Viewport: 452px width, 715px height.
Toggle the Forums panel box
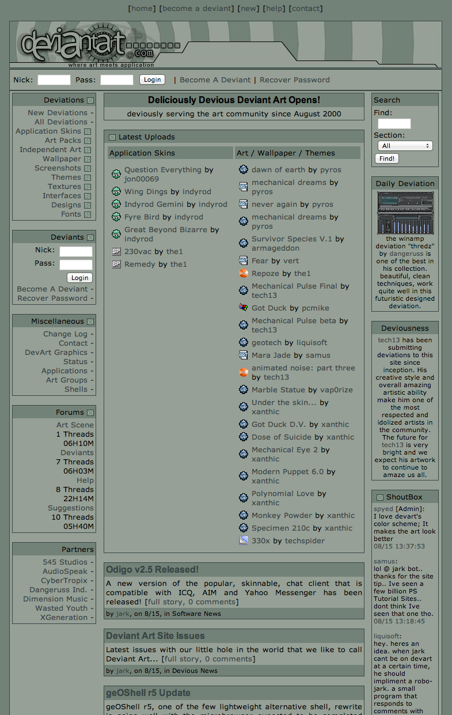coord(90,413)
